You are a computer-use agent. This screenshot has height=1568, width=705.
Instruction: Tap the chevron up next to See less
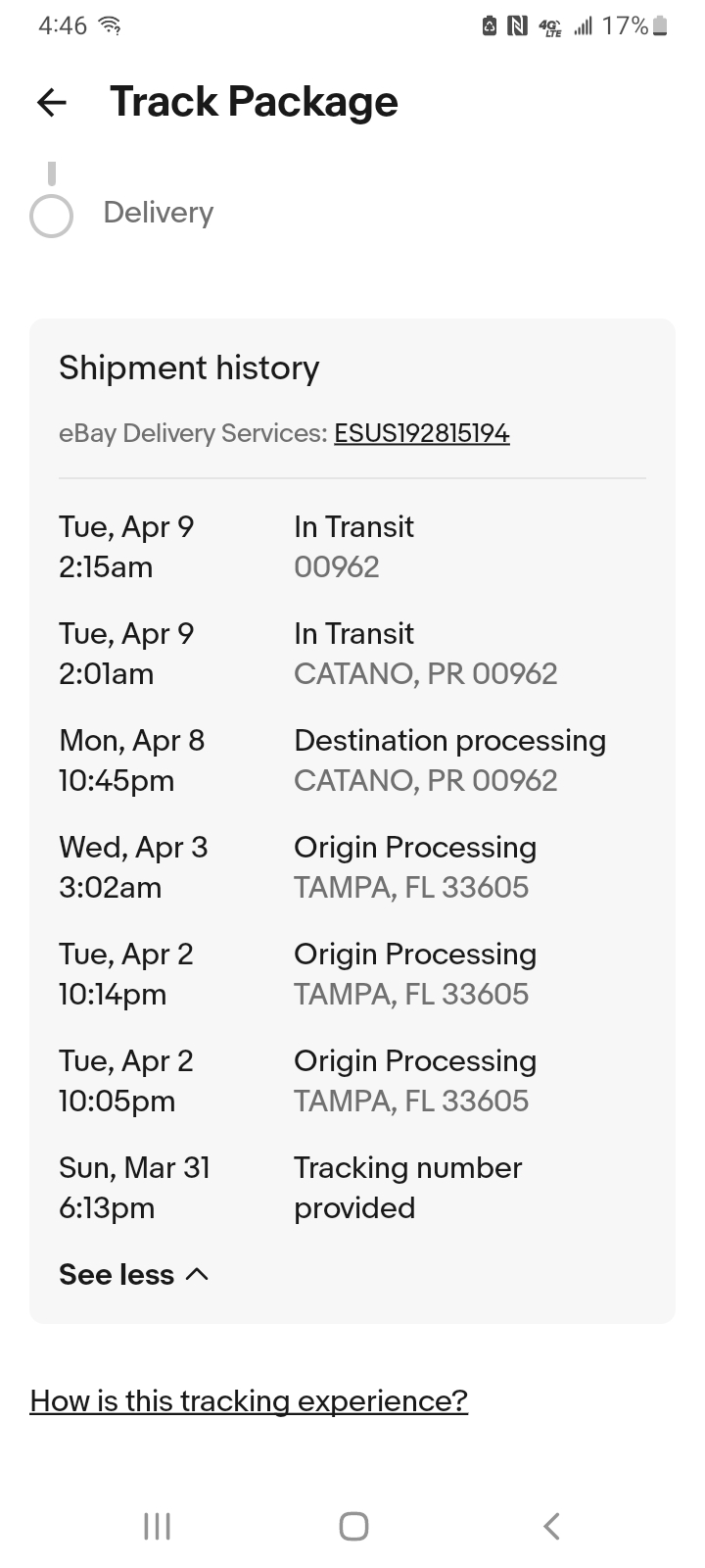coord(197,1274)
